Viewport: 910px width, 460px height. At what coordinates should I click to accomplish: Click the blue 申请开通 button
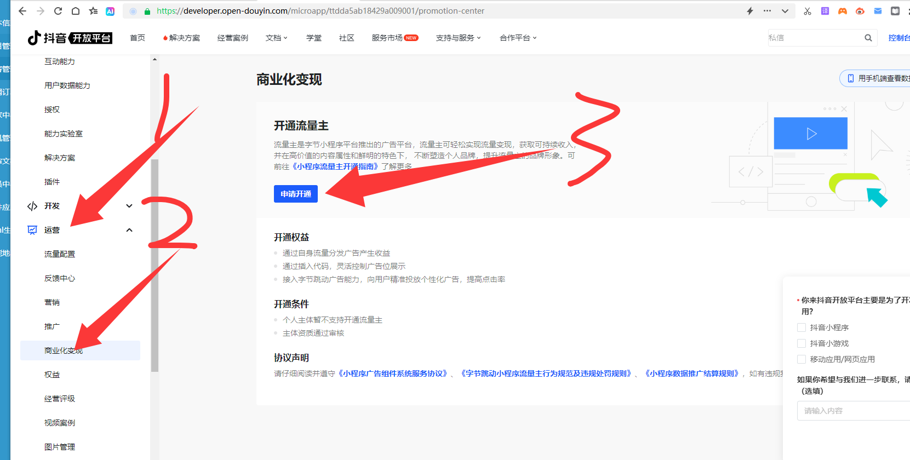point(296,194)
